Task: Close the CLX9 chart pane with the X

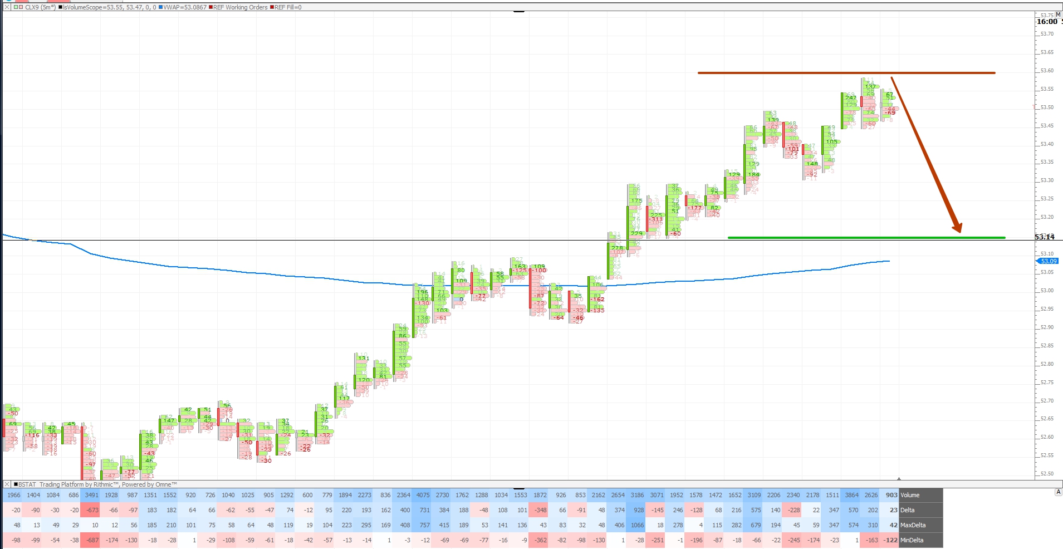Action: (x=7, y=7)
